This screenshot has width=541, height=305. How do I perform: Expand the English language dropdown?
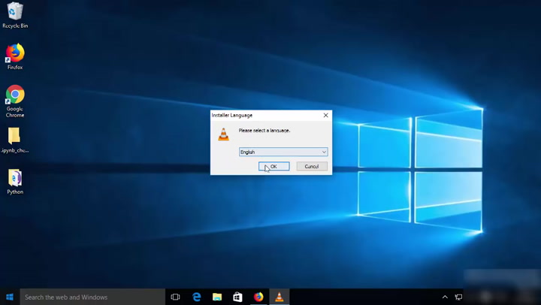pos(283,152)
